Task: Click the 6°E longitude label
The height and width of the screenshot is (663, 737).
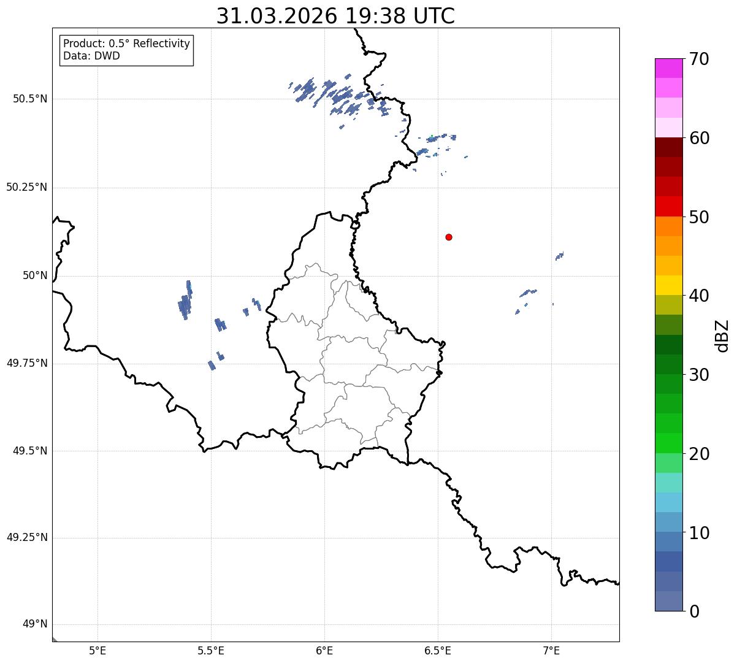Action: pyautogui.click(x=324, y=650)
